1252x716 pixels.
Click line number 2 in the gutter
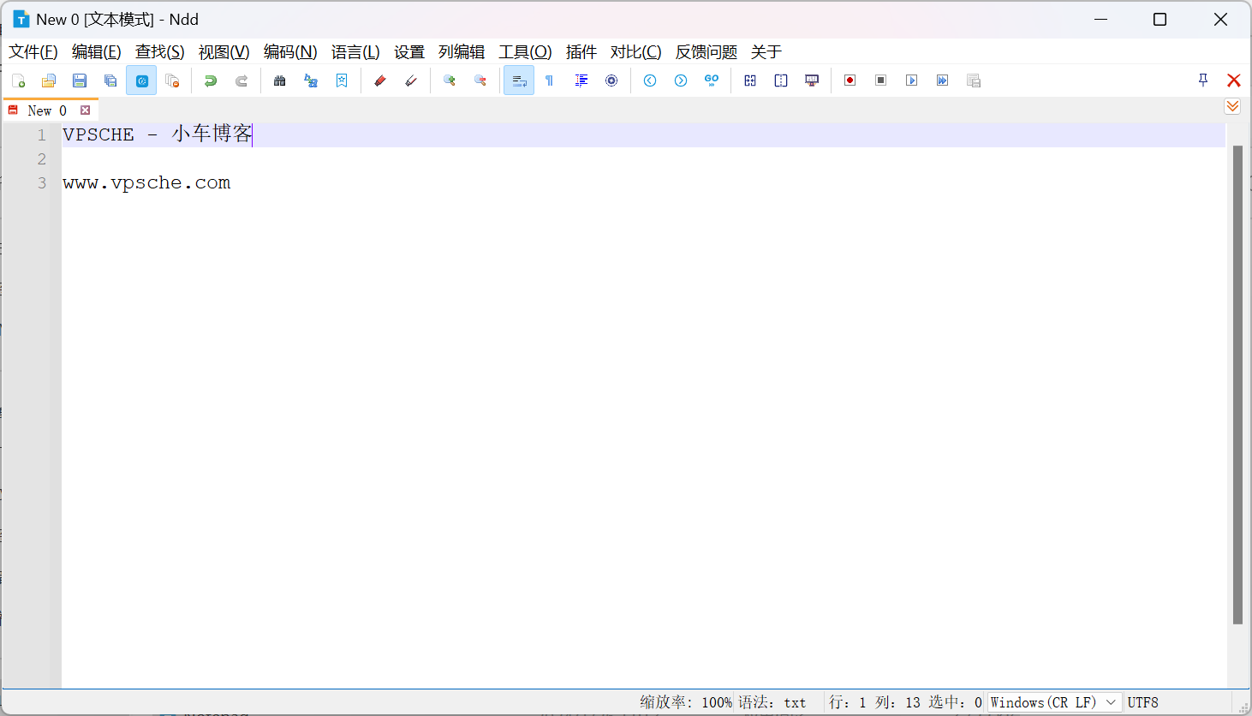point(42,159)
